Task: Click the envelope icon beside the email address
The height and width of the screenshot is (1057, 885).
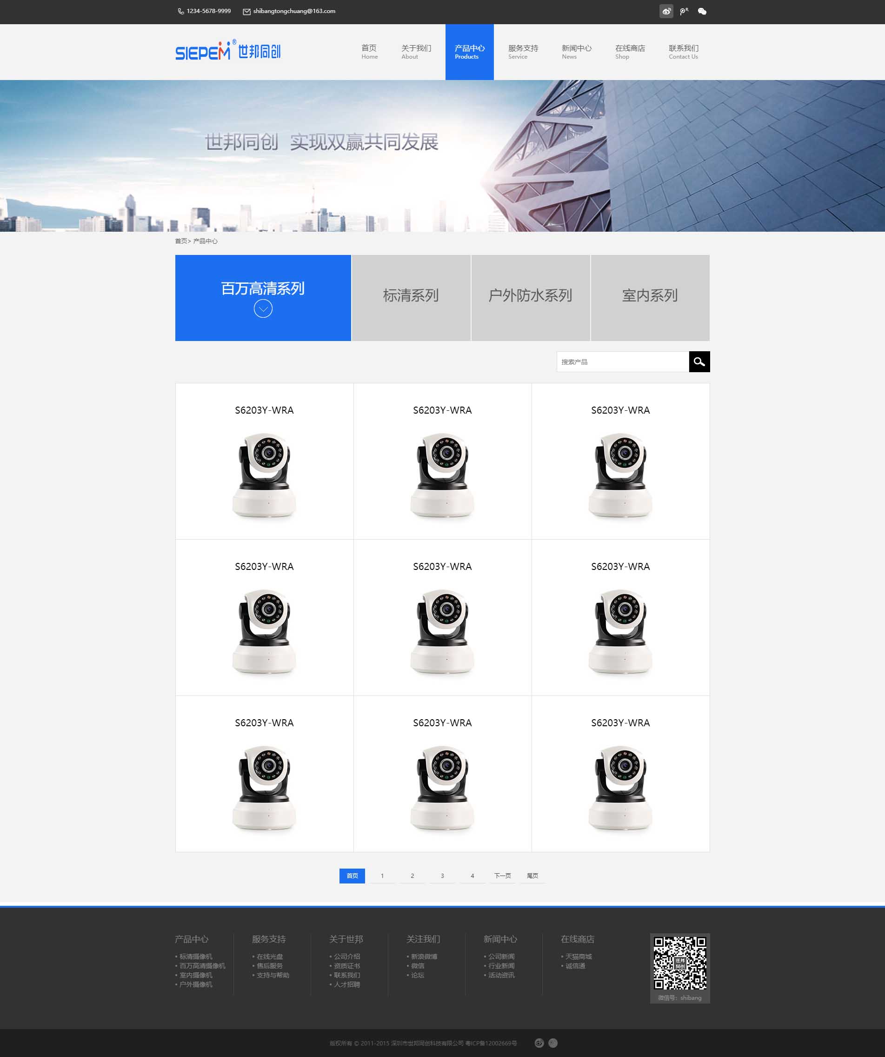Action: [x=246, y=12]
